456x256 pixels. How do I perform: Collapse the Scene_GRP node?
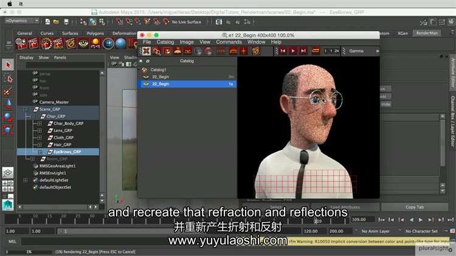pyautogui.click(x=26, y=109)
